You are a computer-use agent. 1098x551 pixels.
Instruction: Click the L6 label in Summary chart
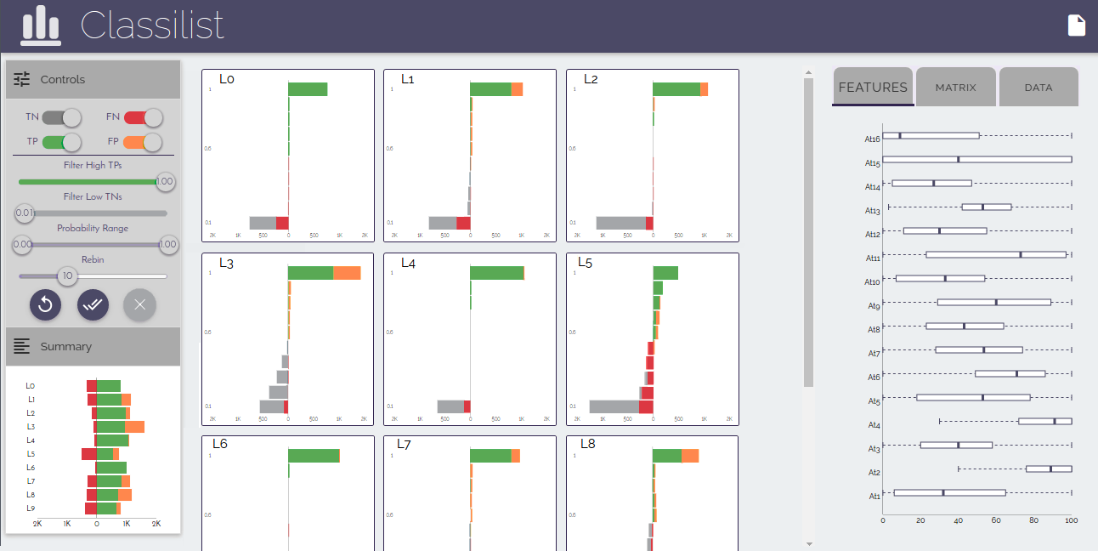click(x=31, y=468)
